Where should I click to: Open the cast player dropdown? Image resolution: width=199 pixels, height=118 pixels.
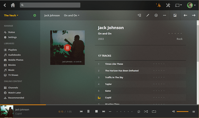point(179,5)
